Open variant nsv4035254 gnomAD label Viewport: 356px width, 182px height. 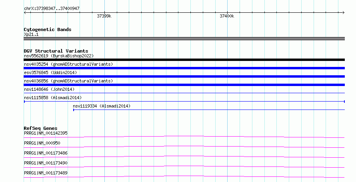pos(68,64)
